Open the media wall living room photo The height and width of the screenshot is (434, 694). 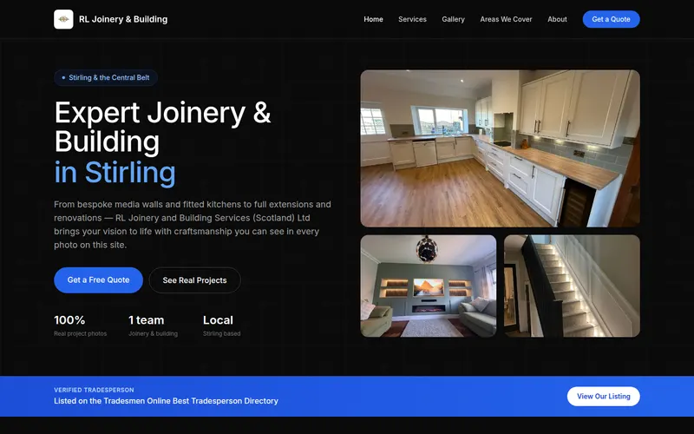click(x=429, y=286)
